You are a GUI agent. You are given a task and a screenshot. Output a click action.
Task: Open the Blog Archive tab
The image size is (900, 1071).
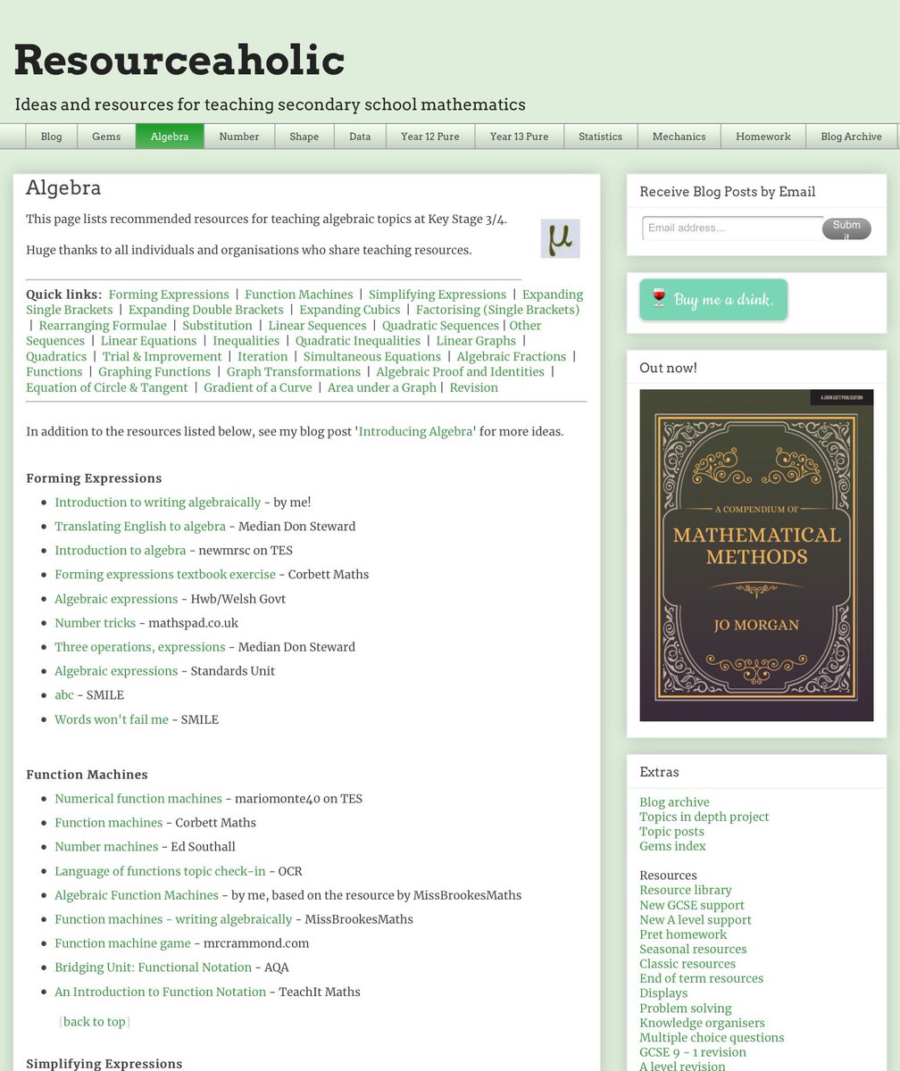(851, 137)
